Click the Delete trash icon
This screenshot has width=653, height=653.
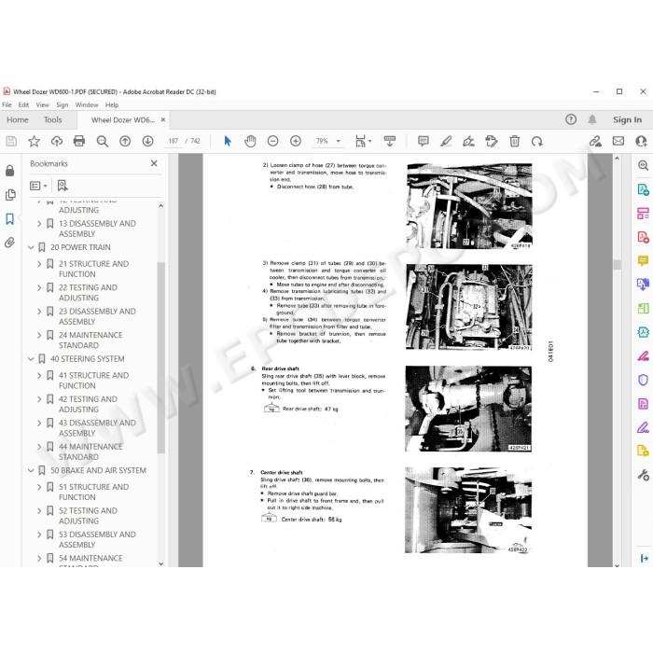pyautogui.click(x=514, y=141)
